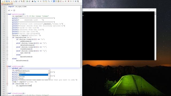Collapse fold at choice == "d" line
Image resolution: width=171 pixels, height=96 pixels.
click(7, 43)
